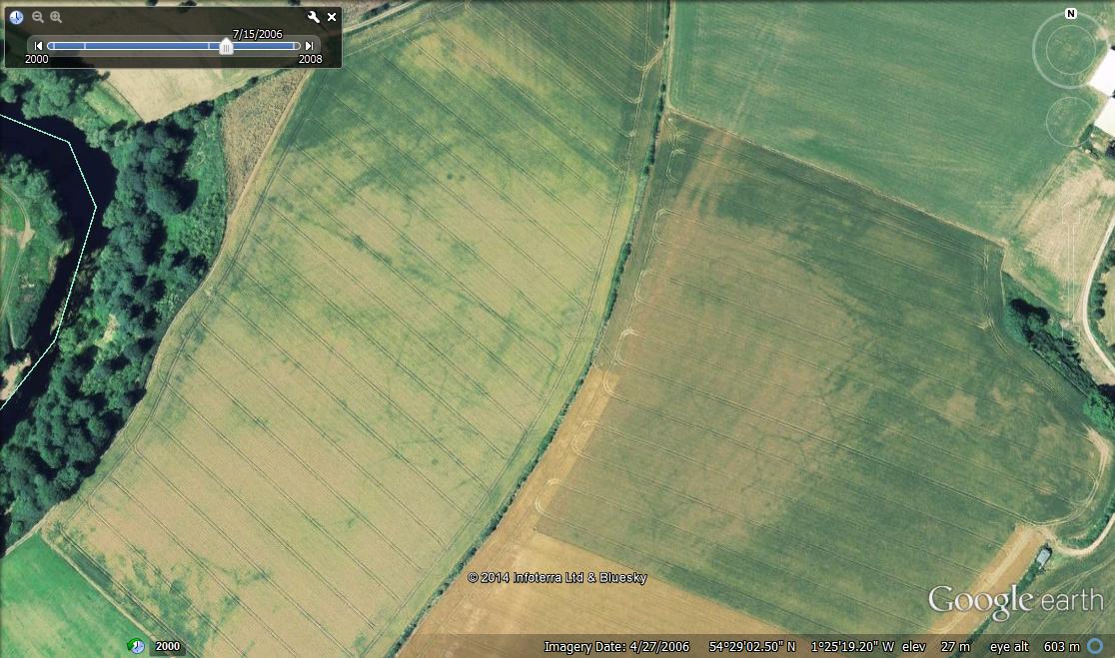Click the 2008 end year label under slider

(x=310, y=59)
